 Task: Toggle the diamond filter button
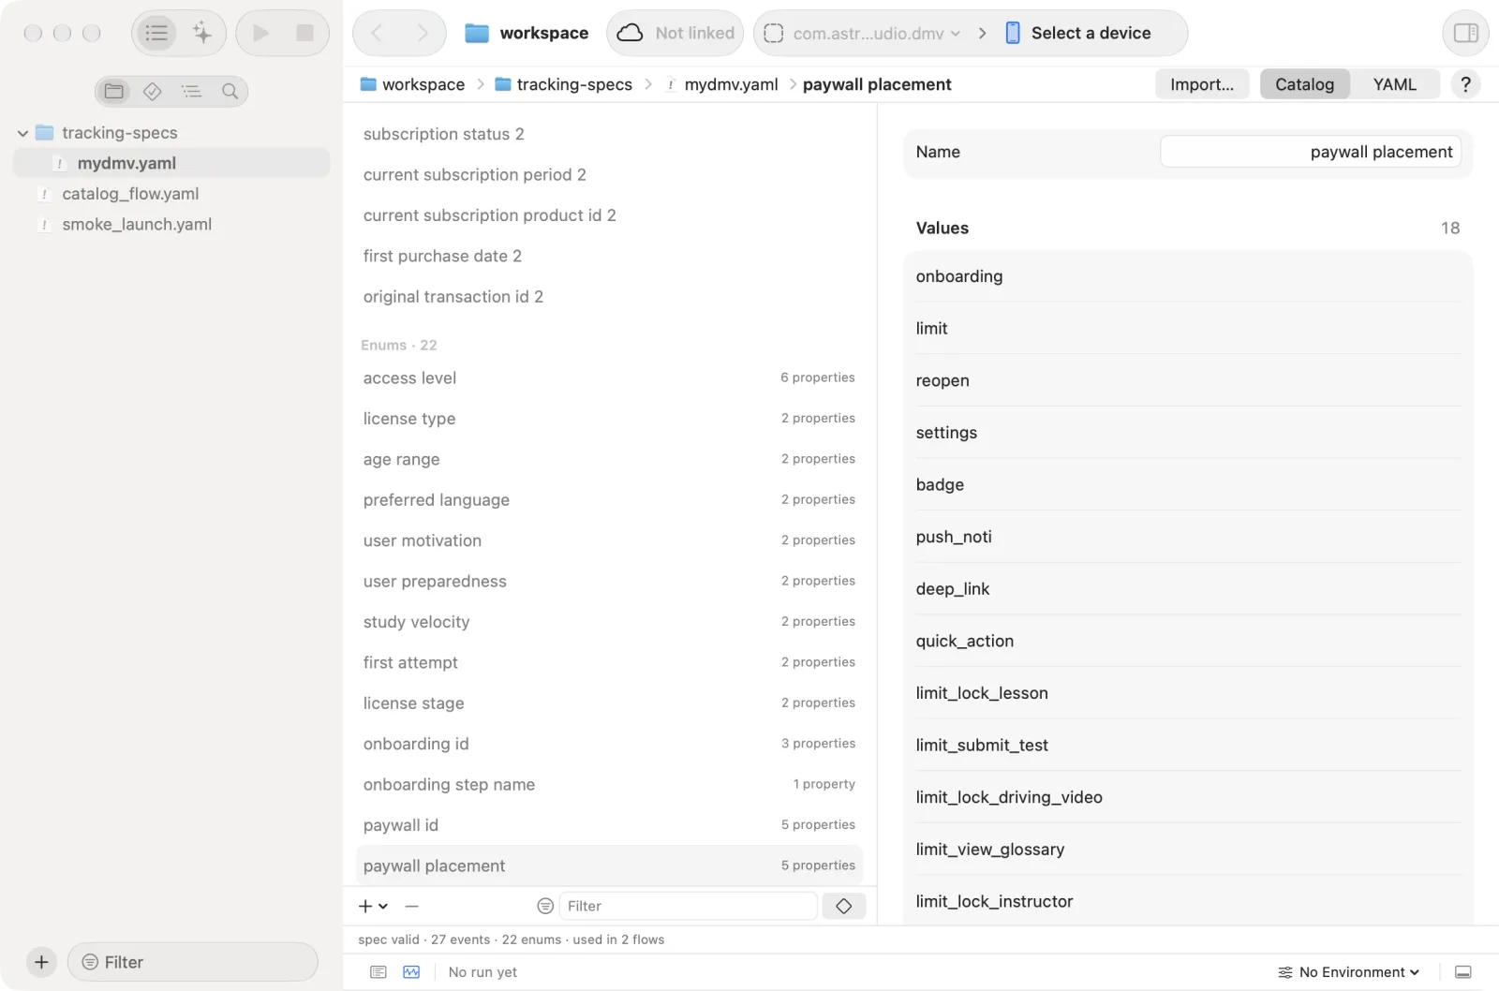click(x=843, y=906)
